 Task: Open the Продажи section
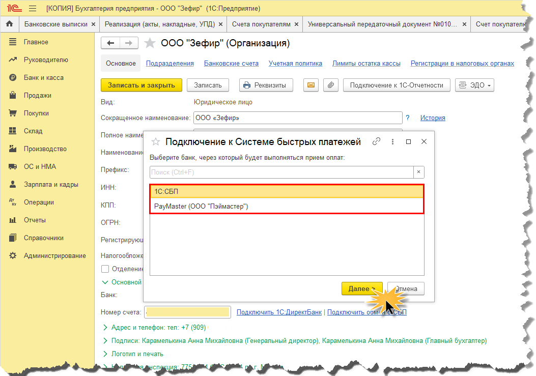pyautogui.click(x=37, y=95)
